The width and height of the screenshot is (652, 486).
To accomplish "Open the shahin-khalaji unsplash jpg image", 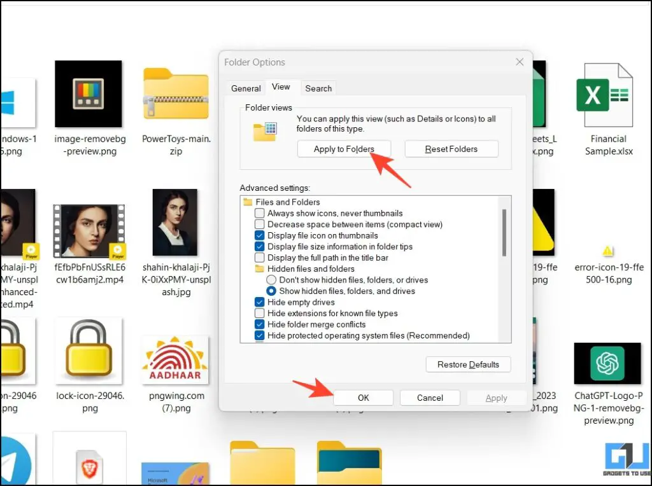I will (x=175, y=223).
